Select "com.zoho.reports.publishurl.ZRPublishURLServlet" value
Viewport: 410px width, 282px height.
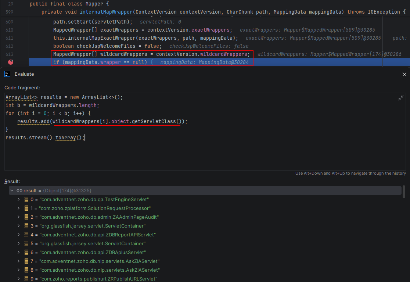(x=98, y=279)
